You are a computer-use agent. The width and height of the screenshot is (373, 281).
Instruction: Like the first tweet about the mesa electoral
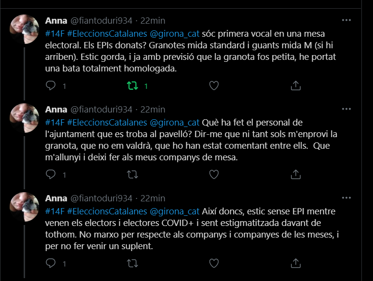coord(214,86)
